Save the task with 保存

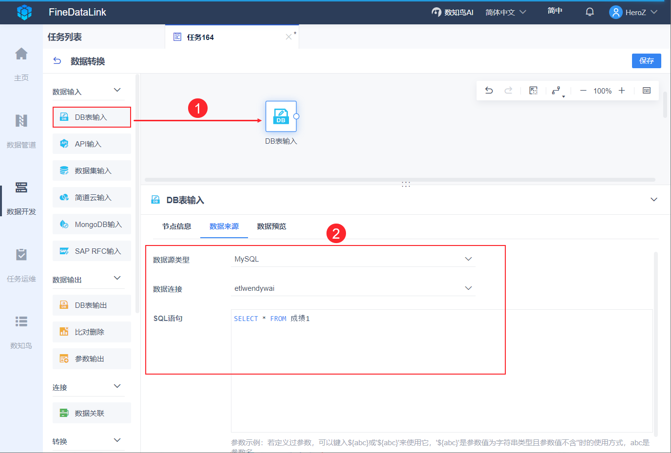[647, 61]
